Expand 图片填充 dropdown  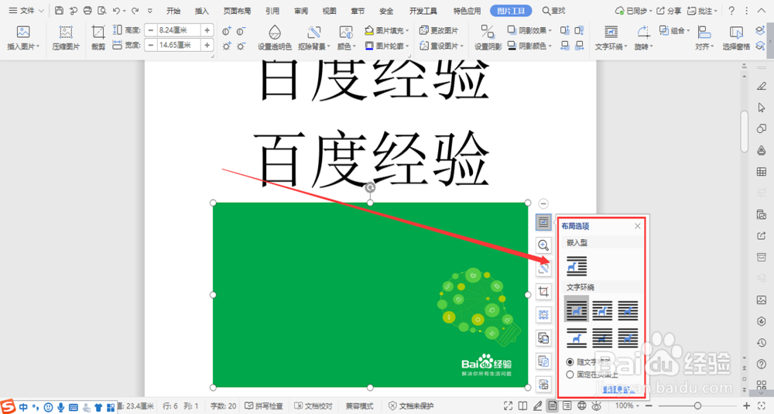pos(386,31)
